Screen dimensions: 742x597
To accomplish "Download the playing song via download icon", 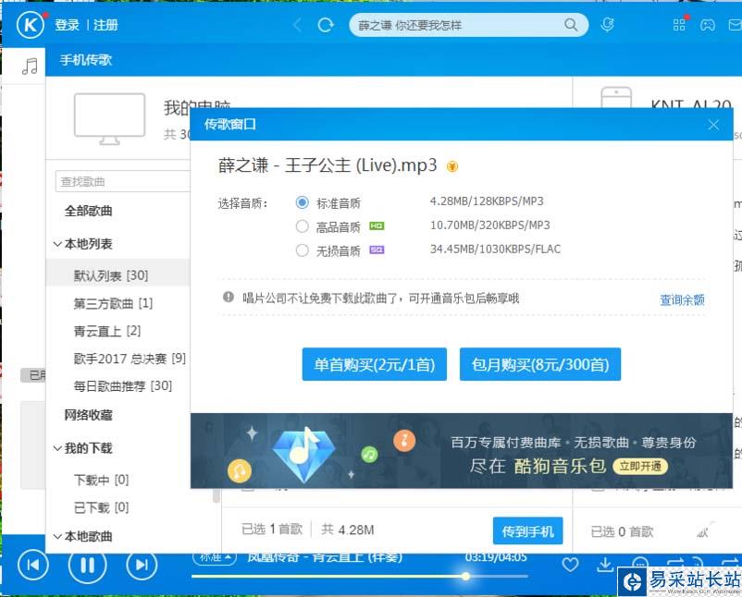I will coord(605,565).
